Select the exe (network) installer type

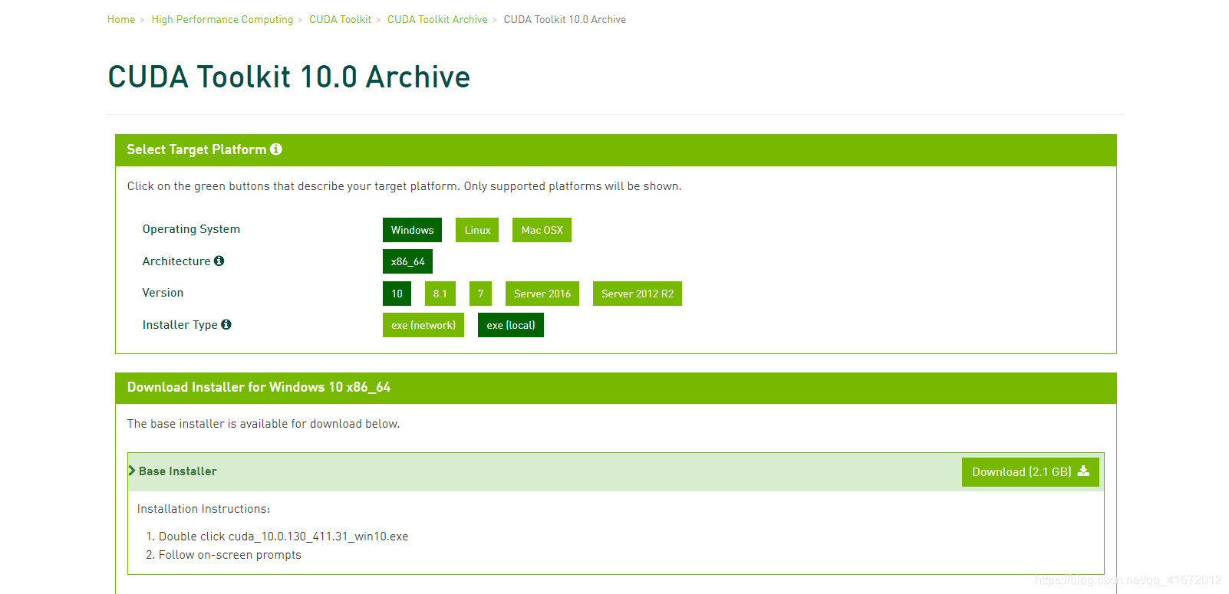423,325
